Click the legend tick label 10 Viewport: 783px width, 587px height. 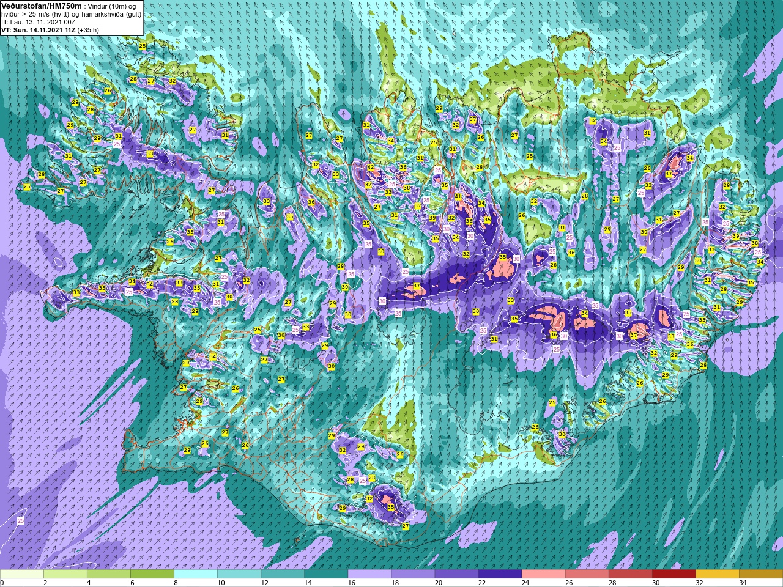pyautogui.click(x=221, y=583)
